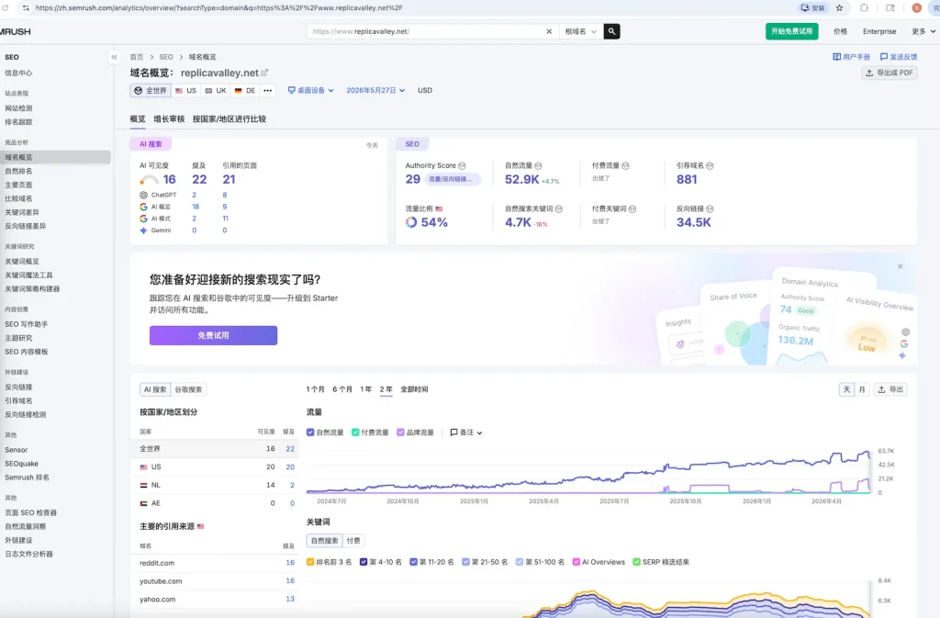Switch to the Growth Audit tab
The image size is (940, 618).
pyautogui.click(x=169, y=118)
